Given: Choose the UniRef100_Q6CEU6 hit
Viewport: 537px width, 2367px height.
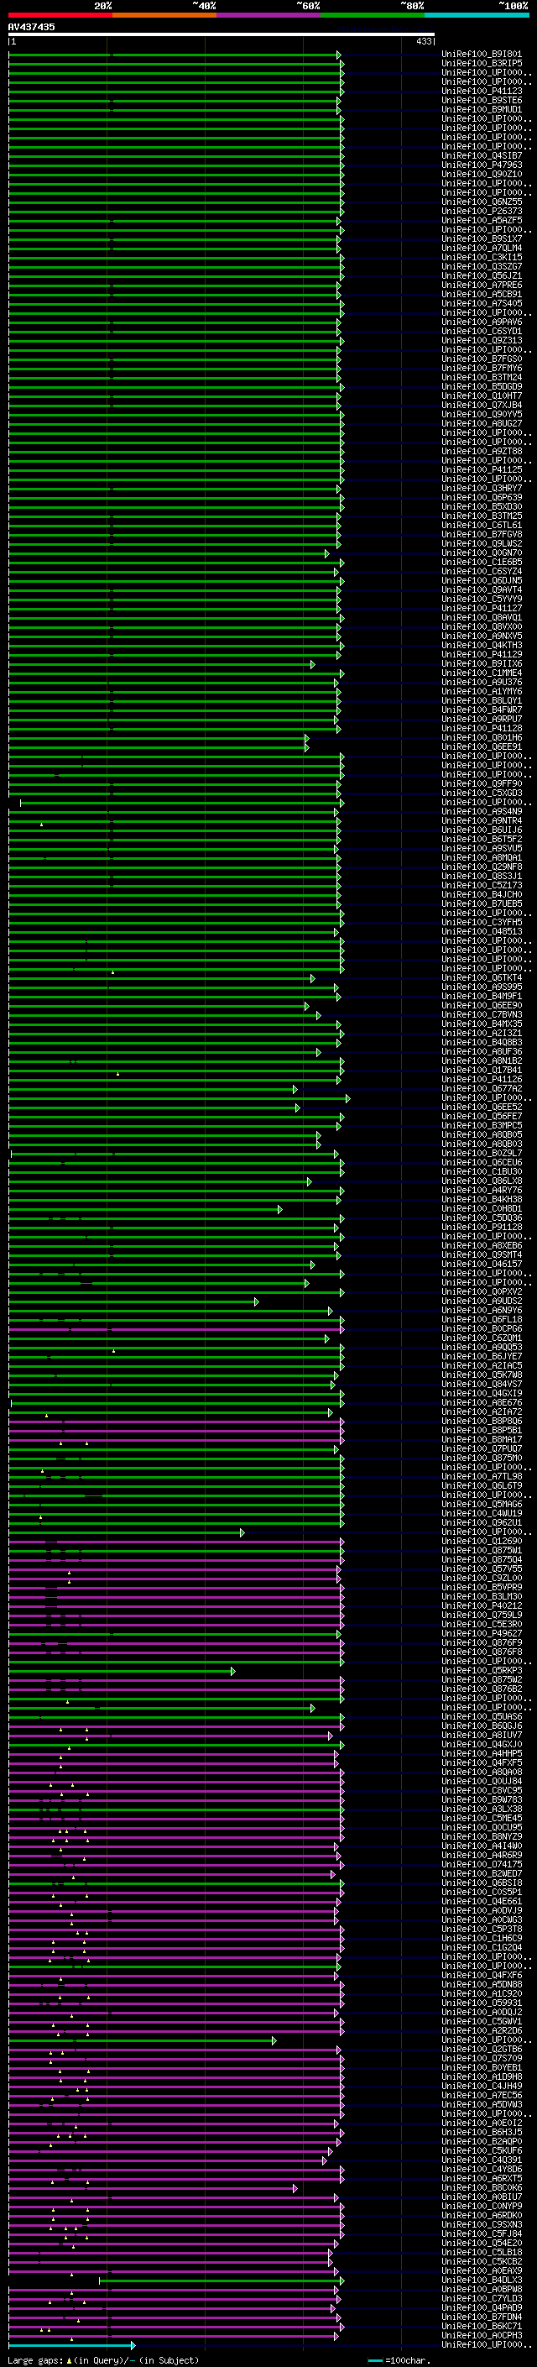Looking at the screenshot, I should (x=482, y=1162).
